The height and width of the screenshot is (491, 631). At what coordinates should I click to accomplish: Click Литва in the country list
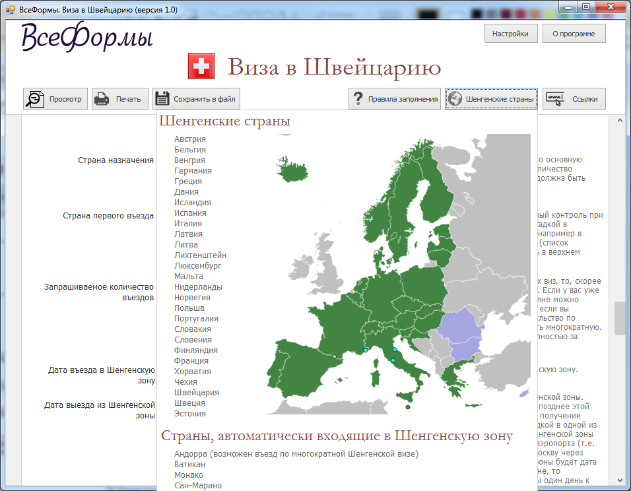coord(186,245)
